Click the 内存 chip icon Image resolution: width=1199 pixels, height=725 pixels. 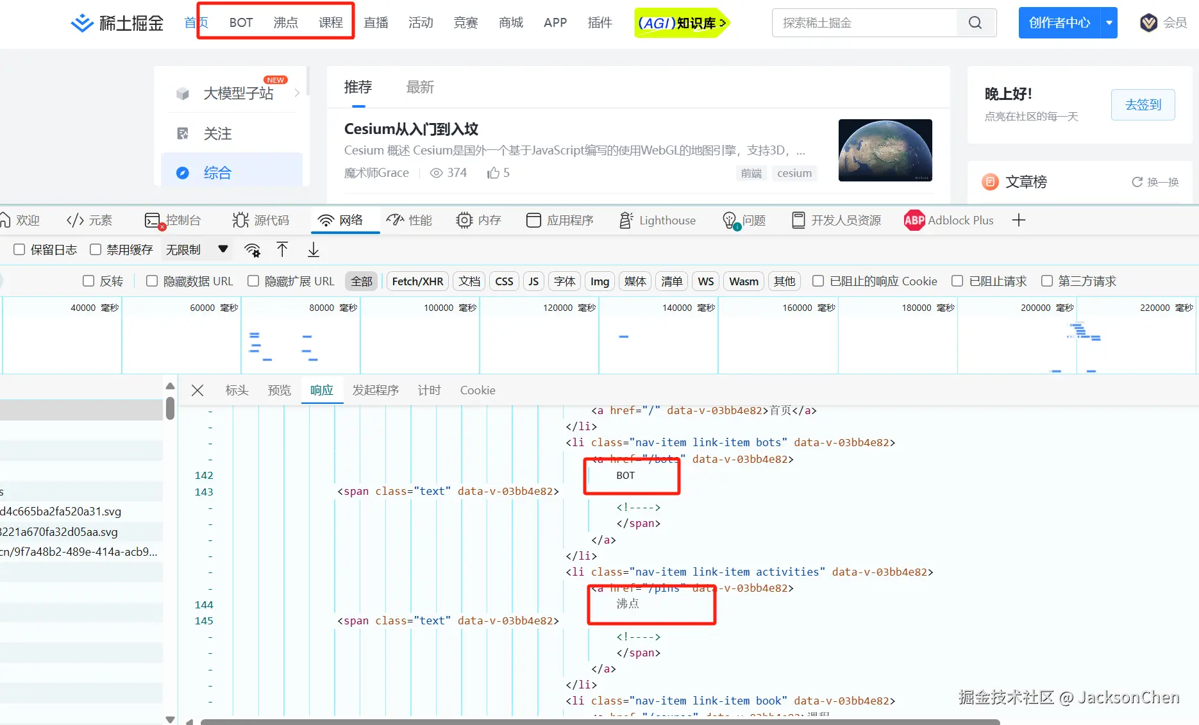pos(464,221)
